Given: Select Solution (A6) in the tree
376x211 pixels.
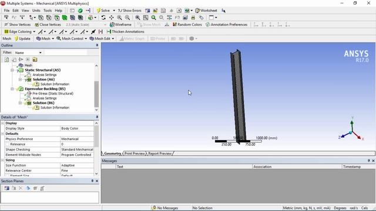Looking at the screenshot, I should [x=43, y=80].
